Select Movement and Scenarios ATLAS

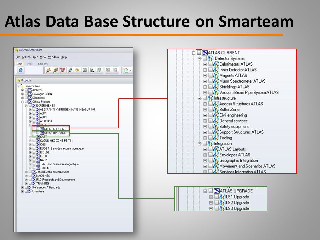(247, 166)
